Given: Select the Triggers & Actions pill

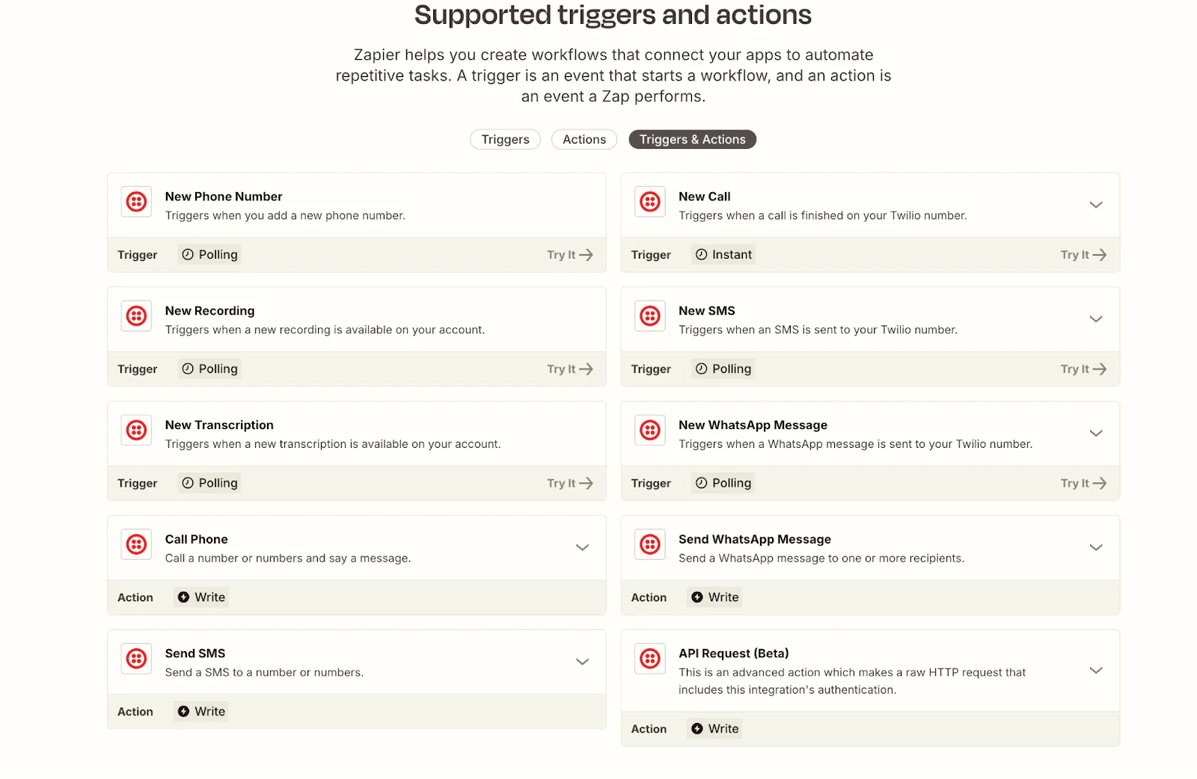Looking at the screenshot, I should coord(692,139).
